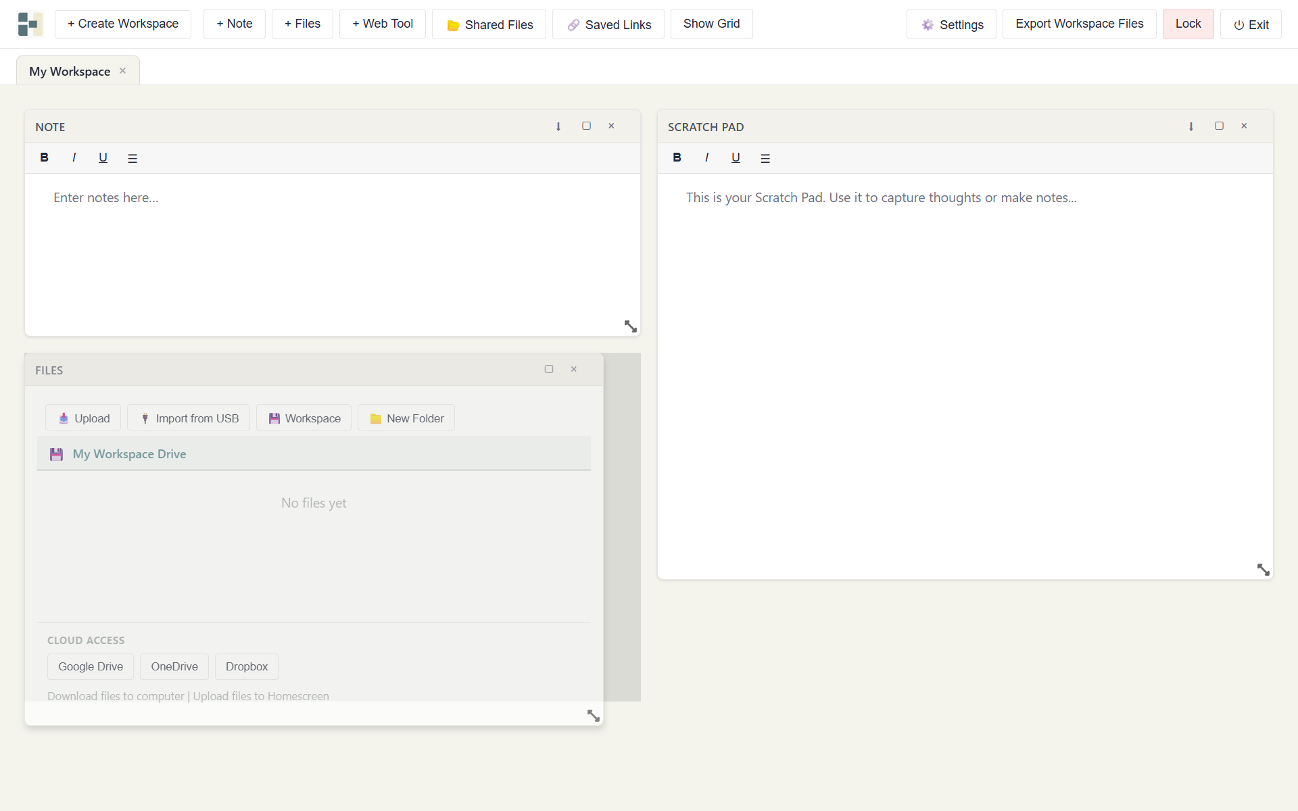Image resolution: width=1298 pixels, height=811 pixels.
Task: Open Import from USB in Files panel
Action: tap(188, 418)
